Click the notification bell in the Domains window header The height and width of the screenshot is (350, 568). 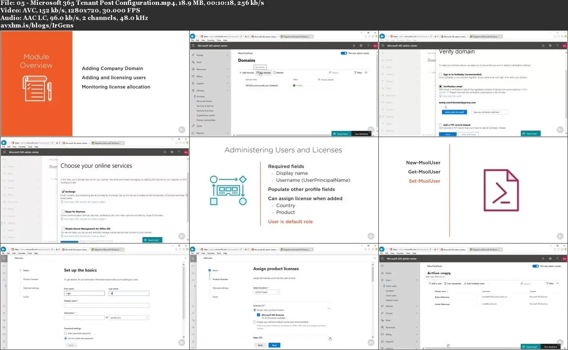click(x=354, y=45)
